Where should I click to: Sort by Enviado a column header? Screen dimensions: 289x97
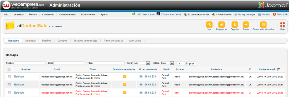click(216, 69)
